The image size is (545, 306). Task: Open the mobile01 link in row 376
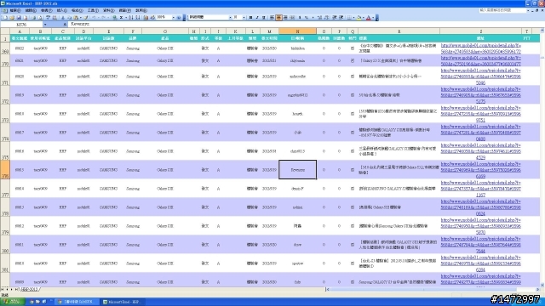[x=480, y=170]
